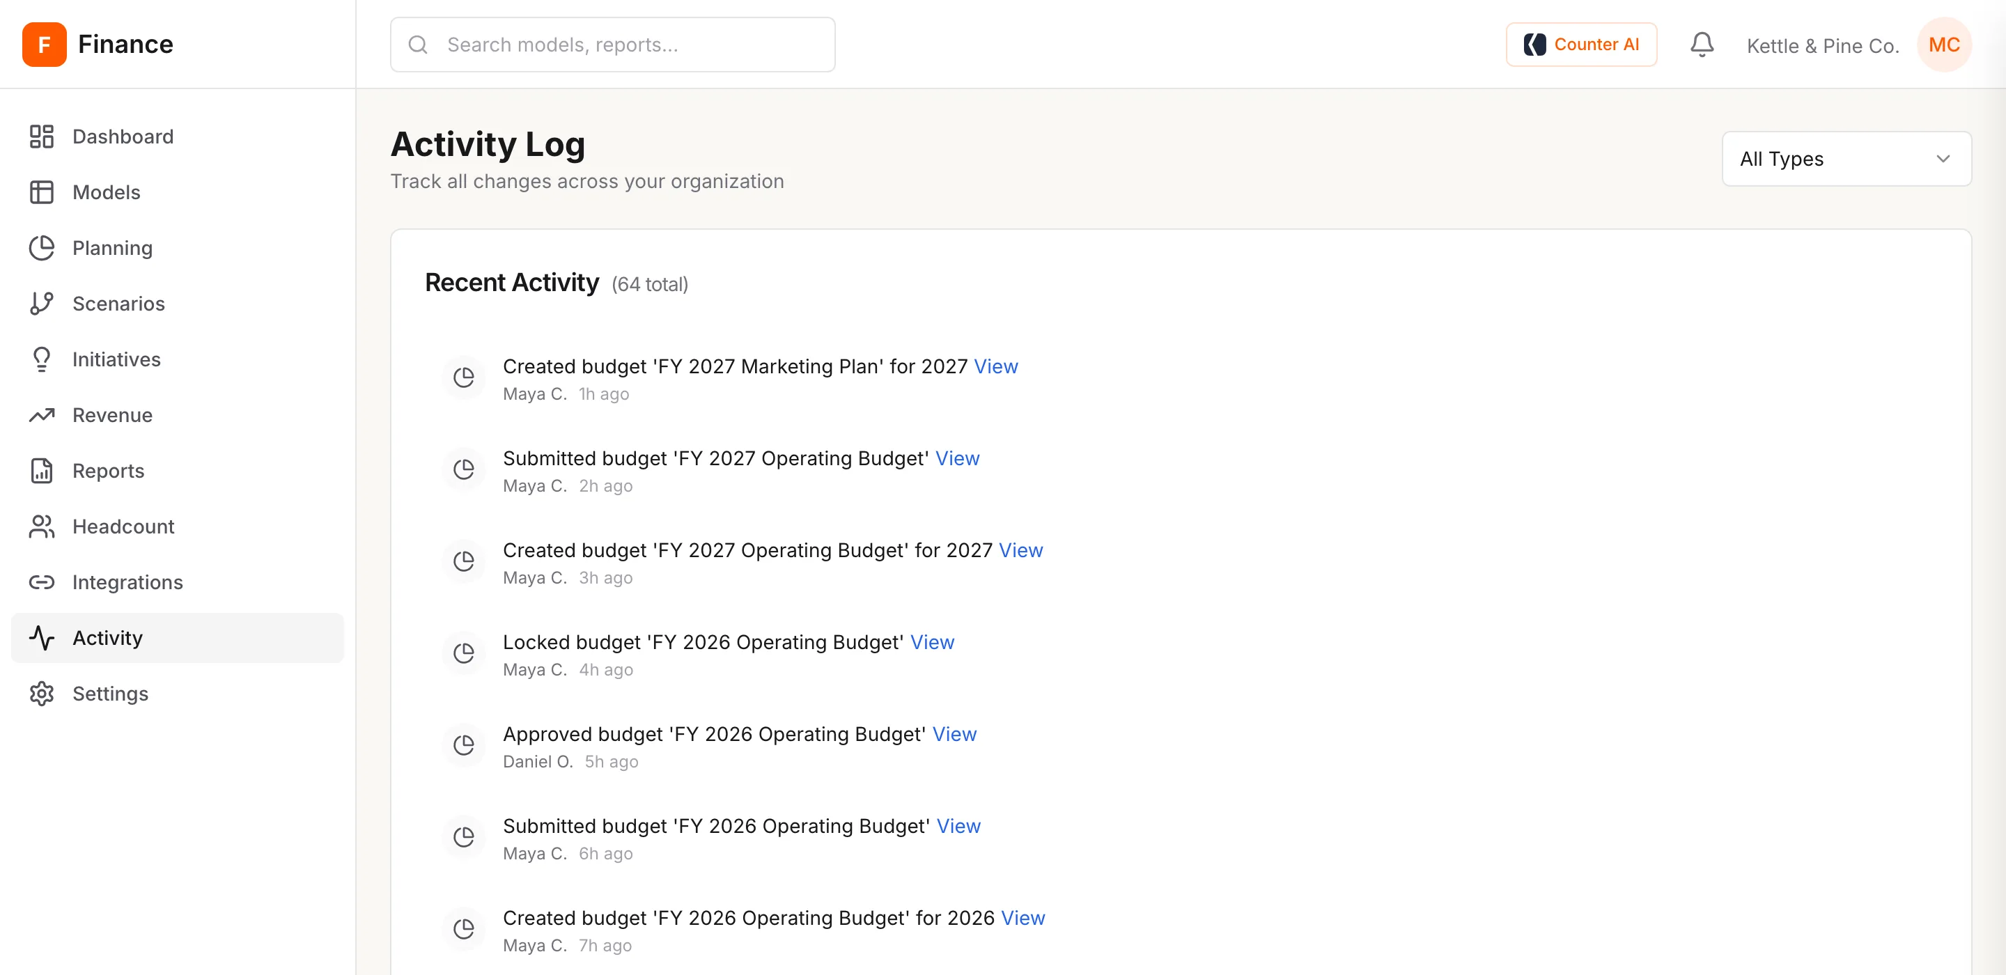This screenshot has height=975, width=2006.
Task: View the submitted 'FY 2026 Operating Budget'
Action: tap(958, 825)
